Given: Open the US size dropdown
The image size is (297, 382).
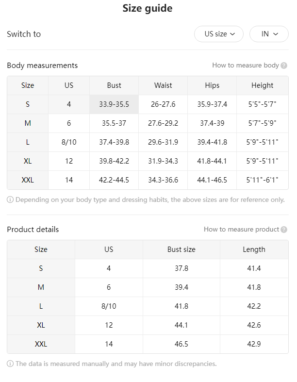Looking at the screenshot, I should click(x=218, y=34).
